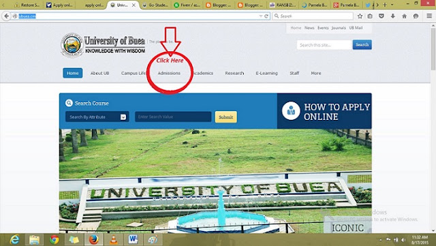Switch to the Google+ Pamela tab
Viewport: 436px width, 246px height.
347,5
